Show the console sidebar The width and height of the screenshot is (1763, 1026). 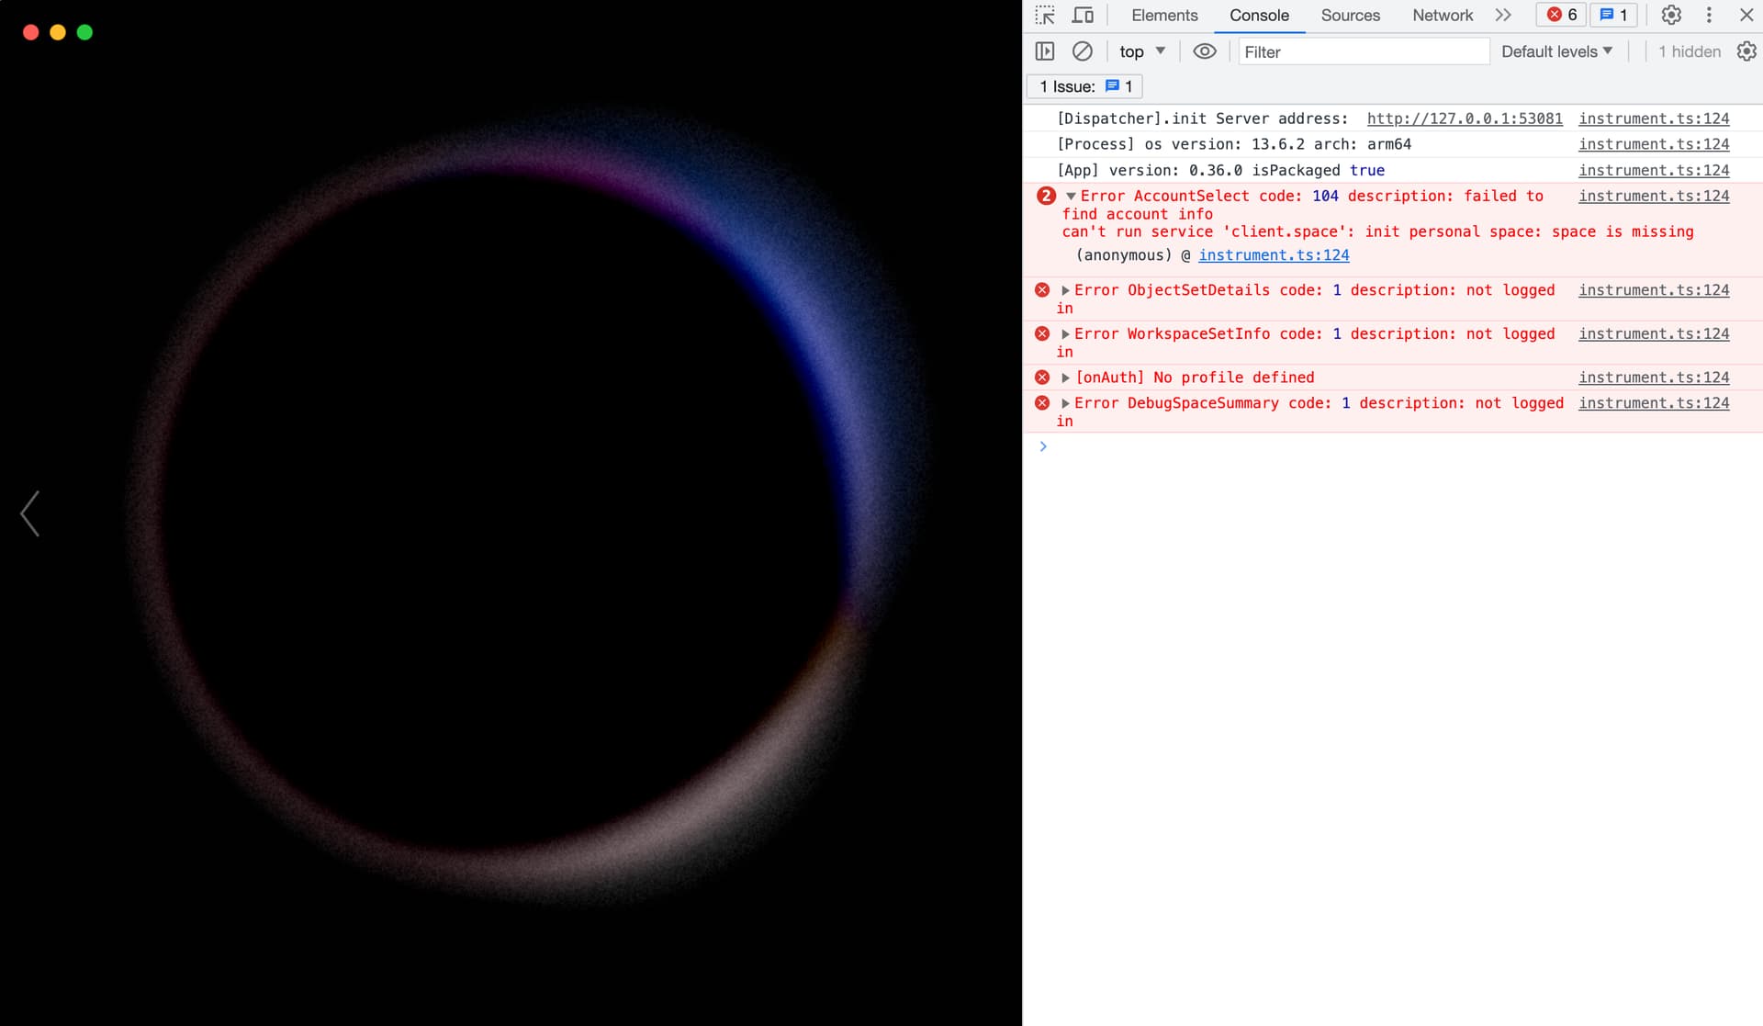pyautogui.click(x=1045, y=51)
